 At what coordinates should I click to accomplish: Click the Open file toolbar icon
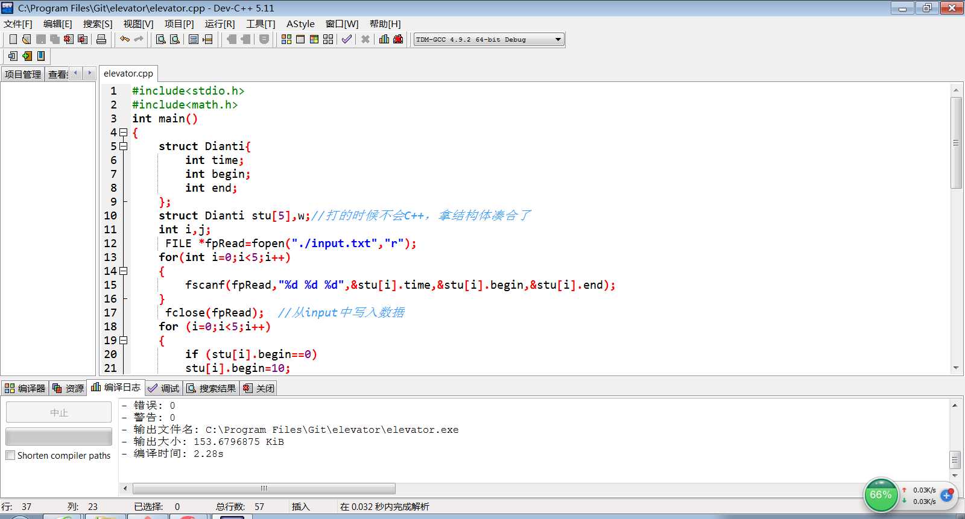[27, 39]
